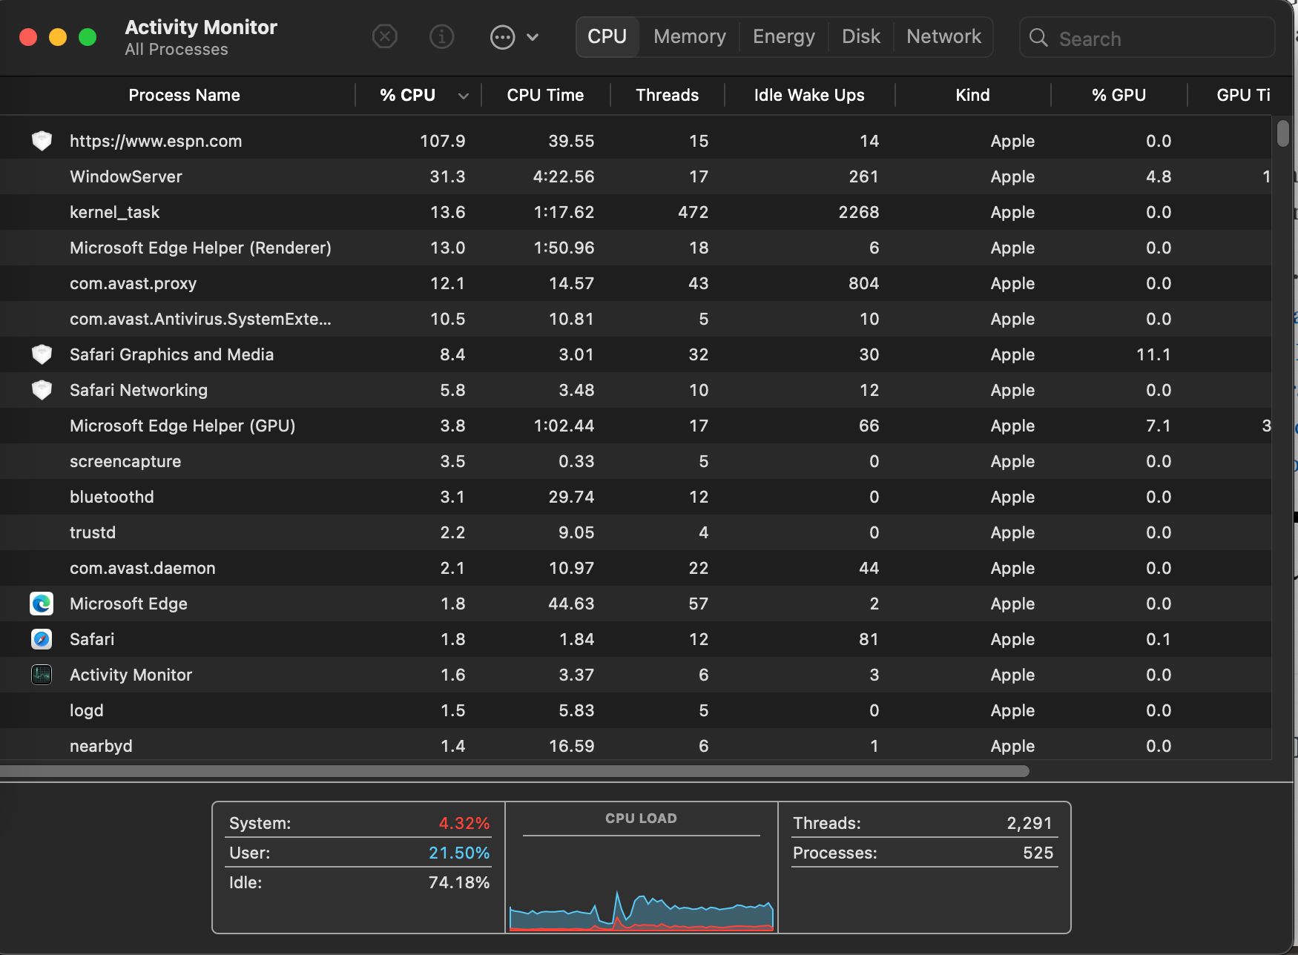
Task: Click the shield icon beside espn.com process
Action: point(42,141)
